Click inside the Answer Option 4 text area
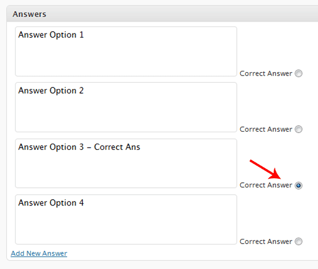The image size is (318, 269). point(126,220)
